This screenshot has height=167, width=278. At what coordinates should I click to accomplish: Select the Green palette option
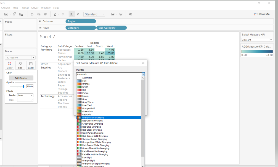click(x=109, y=87)
